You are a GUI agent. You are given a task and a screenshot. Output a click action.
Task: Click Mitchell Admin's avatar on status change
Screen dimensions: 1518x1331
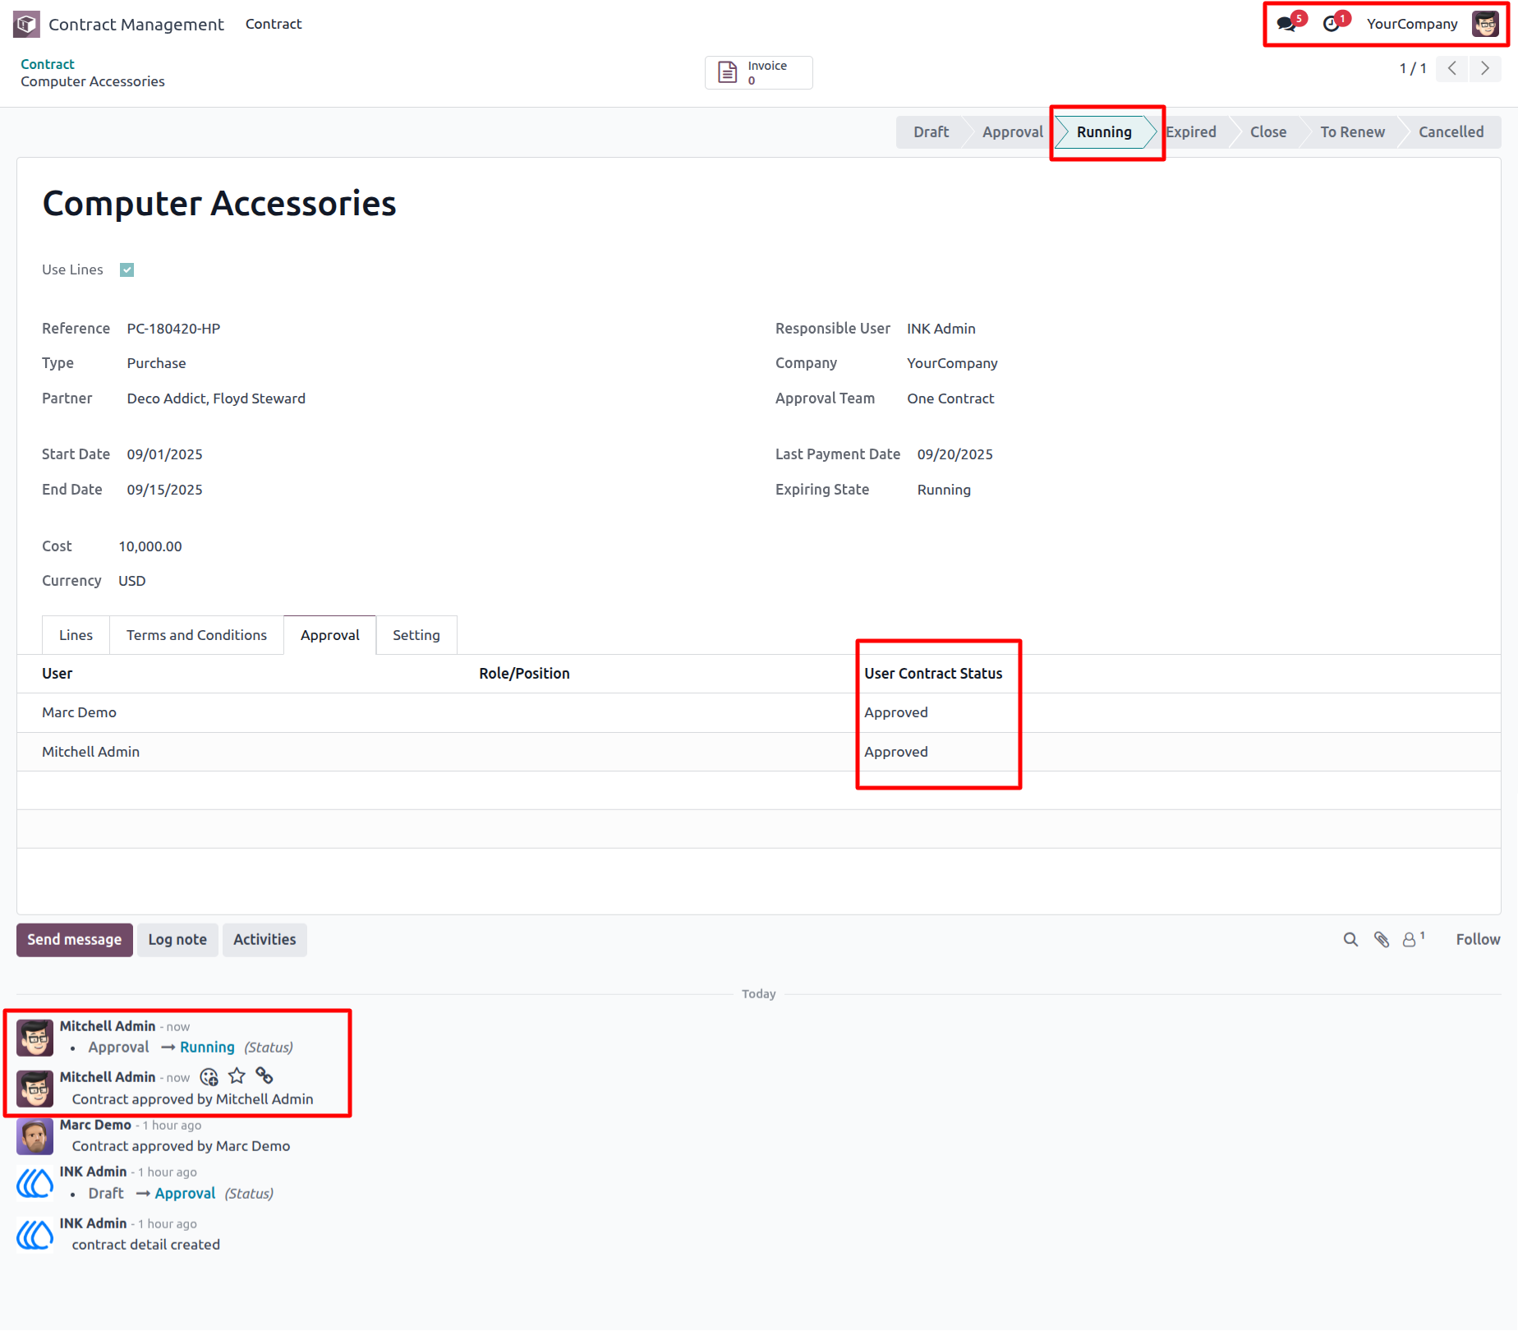(35, 1038)
